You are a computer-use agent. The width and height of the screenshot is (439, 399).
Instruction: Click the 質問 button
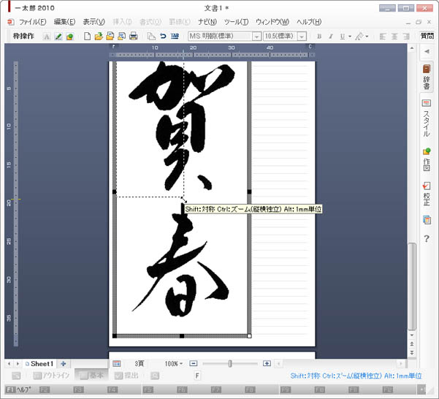click(427, 36)
